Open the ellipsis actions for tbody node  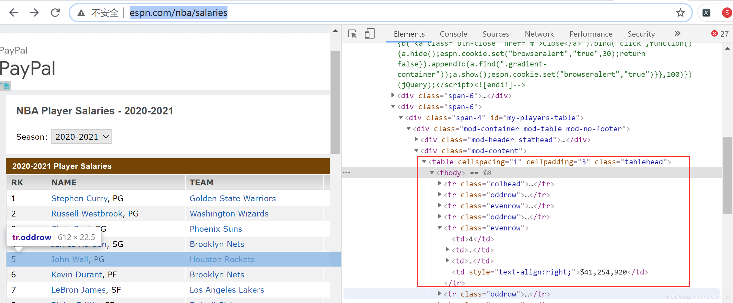346,172
